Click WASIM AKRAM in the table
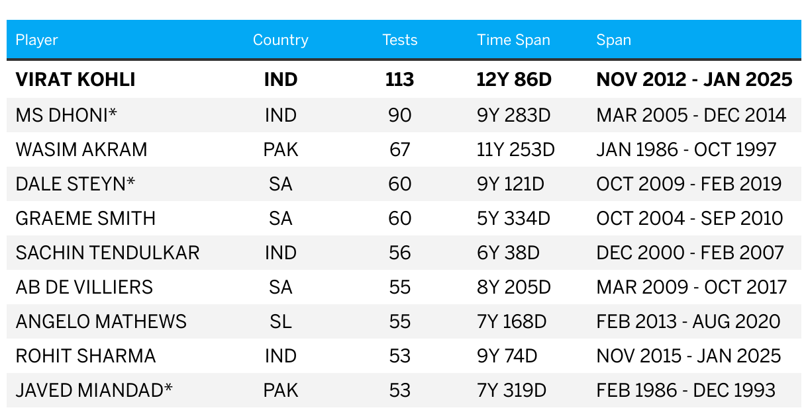 (81, 149)
